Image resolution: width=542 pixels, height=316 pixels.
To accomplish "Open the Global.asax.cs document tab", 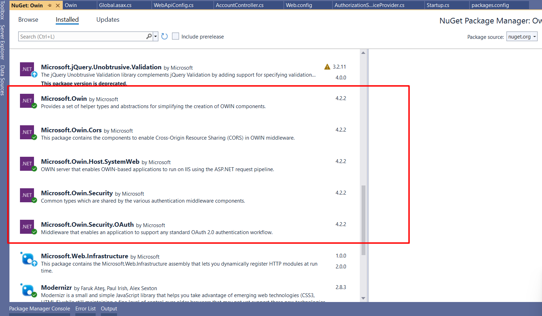I will tap(124, 5).
